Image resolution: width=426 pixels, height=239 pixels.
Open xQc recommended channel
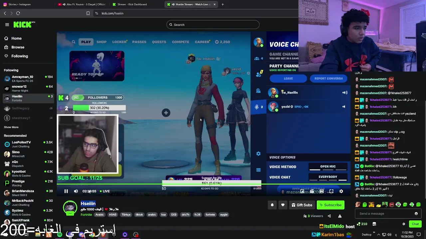tap(28, 164)
